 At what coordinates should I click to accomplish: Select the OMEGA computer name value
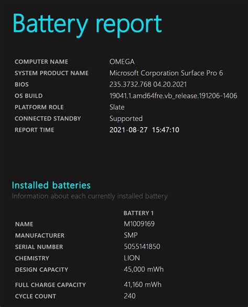pos(122,62)
